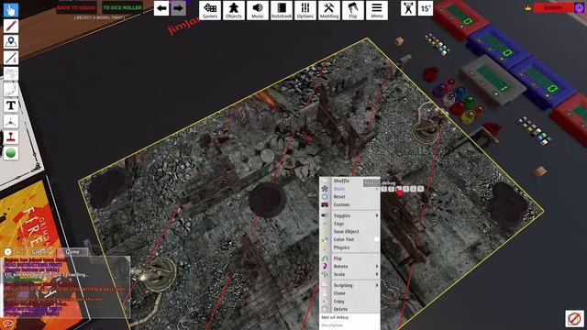Click the chat speech bubble icon
Viewport: 587px width, 330px height.
(8, 324)
